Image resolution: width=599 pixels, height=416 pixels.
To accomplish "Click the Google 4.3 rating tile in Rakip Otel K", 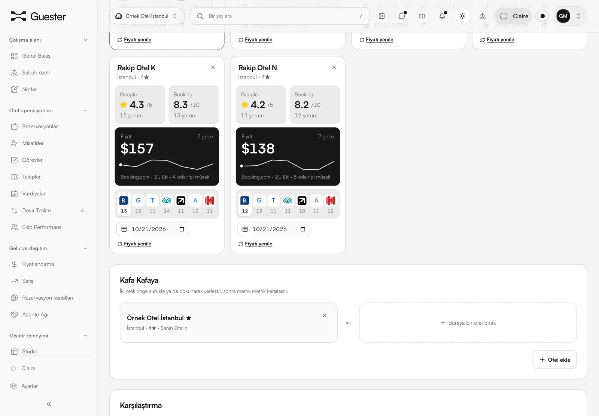I will point(140,105).
